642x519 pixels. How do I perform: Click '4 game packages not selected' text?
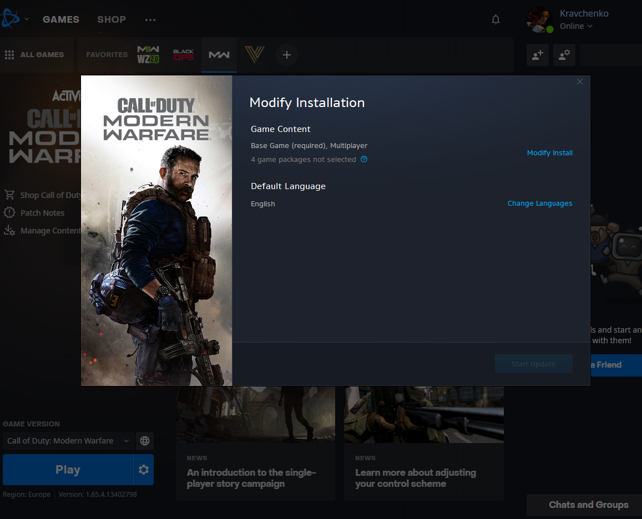304,159
